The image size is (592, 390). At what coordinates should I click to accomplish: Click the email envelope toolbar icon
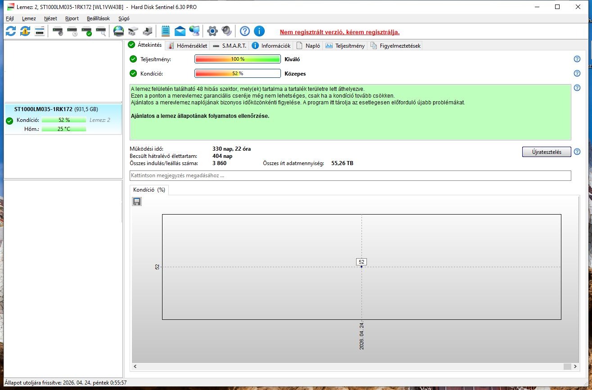click(180, 31)
